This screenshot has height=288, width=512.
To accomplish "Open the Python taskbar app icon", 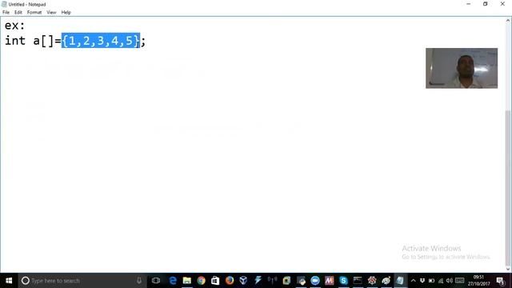I will pyautogui.click(x=301, y=281).
